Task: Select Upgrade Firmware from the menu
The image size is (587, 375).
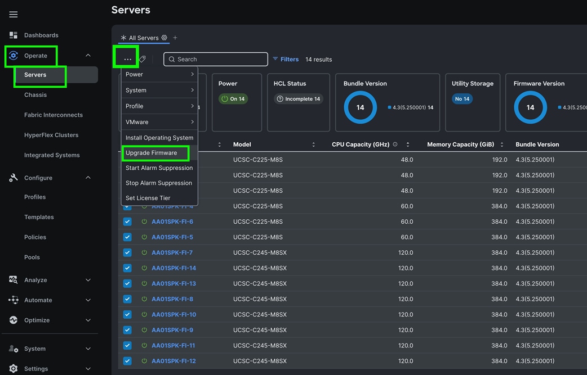Action: 159,153
